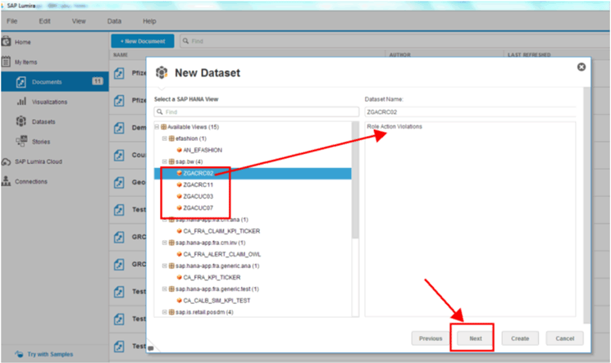Click the main Find search field
Viewport: 611px width, 363px height.
pos(394,41)
